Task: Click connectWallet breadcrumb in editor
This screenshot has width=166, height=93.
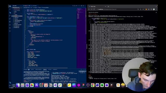Action: (x=45, y=7)
